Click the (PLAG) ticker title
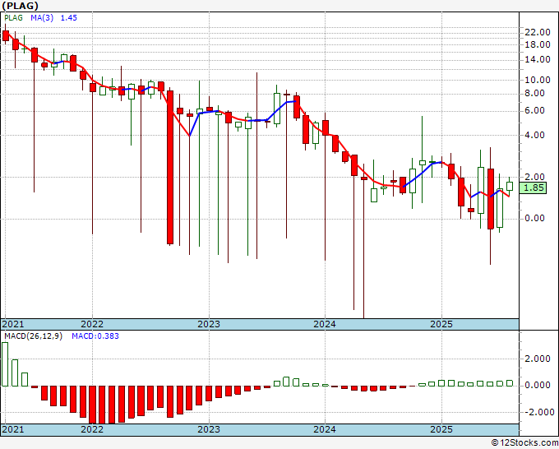Screen dimensions: 559x449 [x=20, y=6]
